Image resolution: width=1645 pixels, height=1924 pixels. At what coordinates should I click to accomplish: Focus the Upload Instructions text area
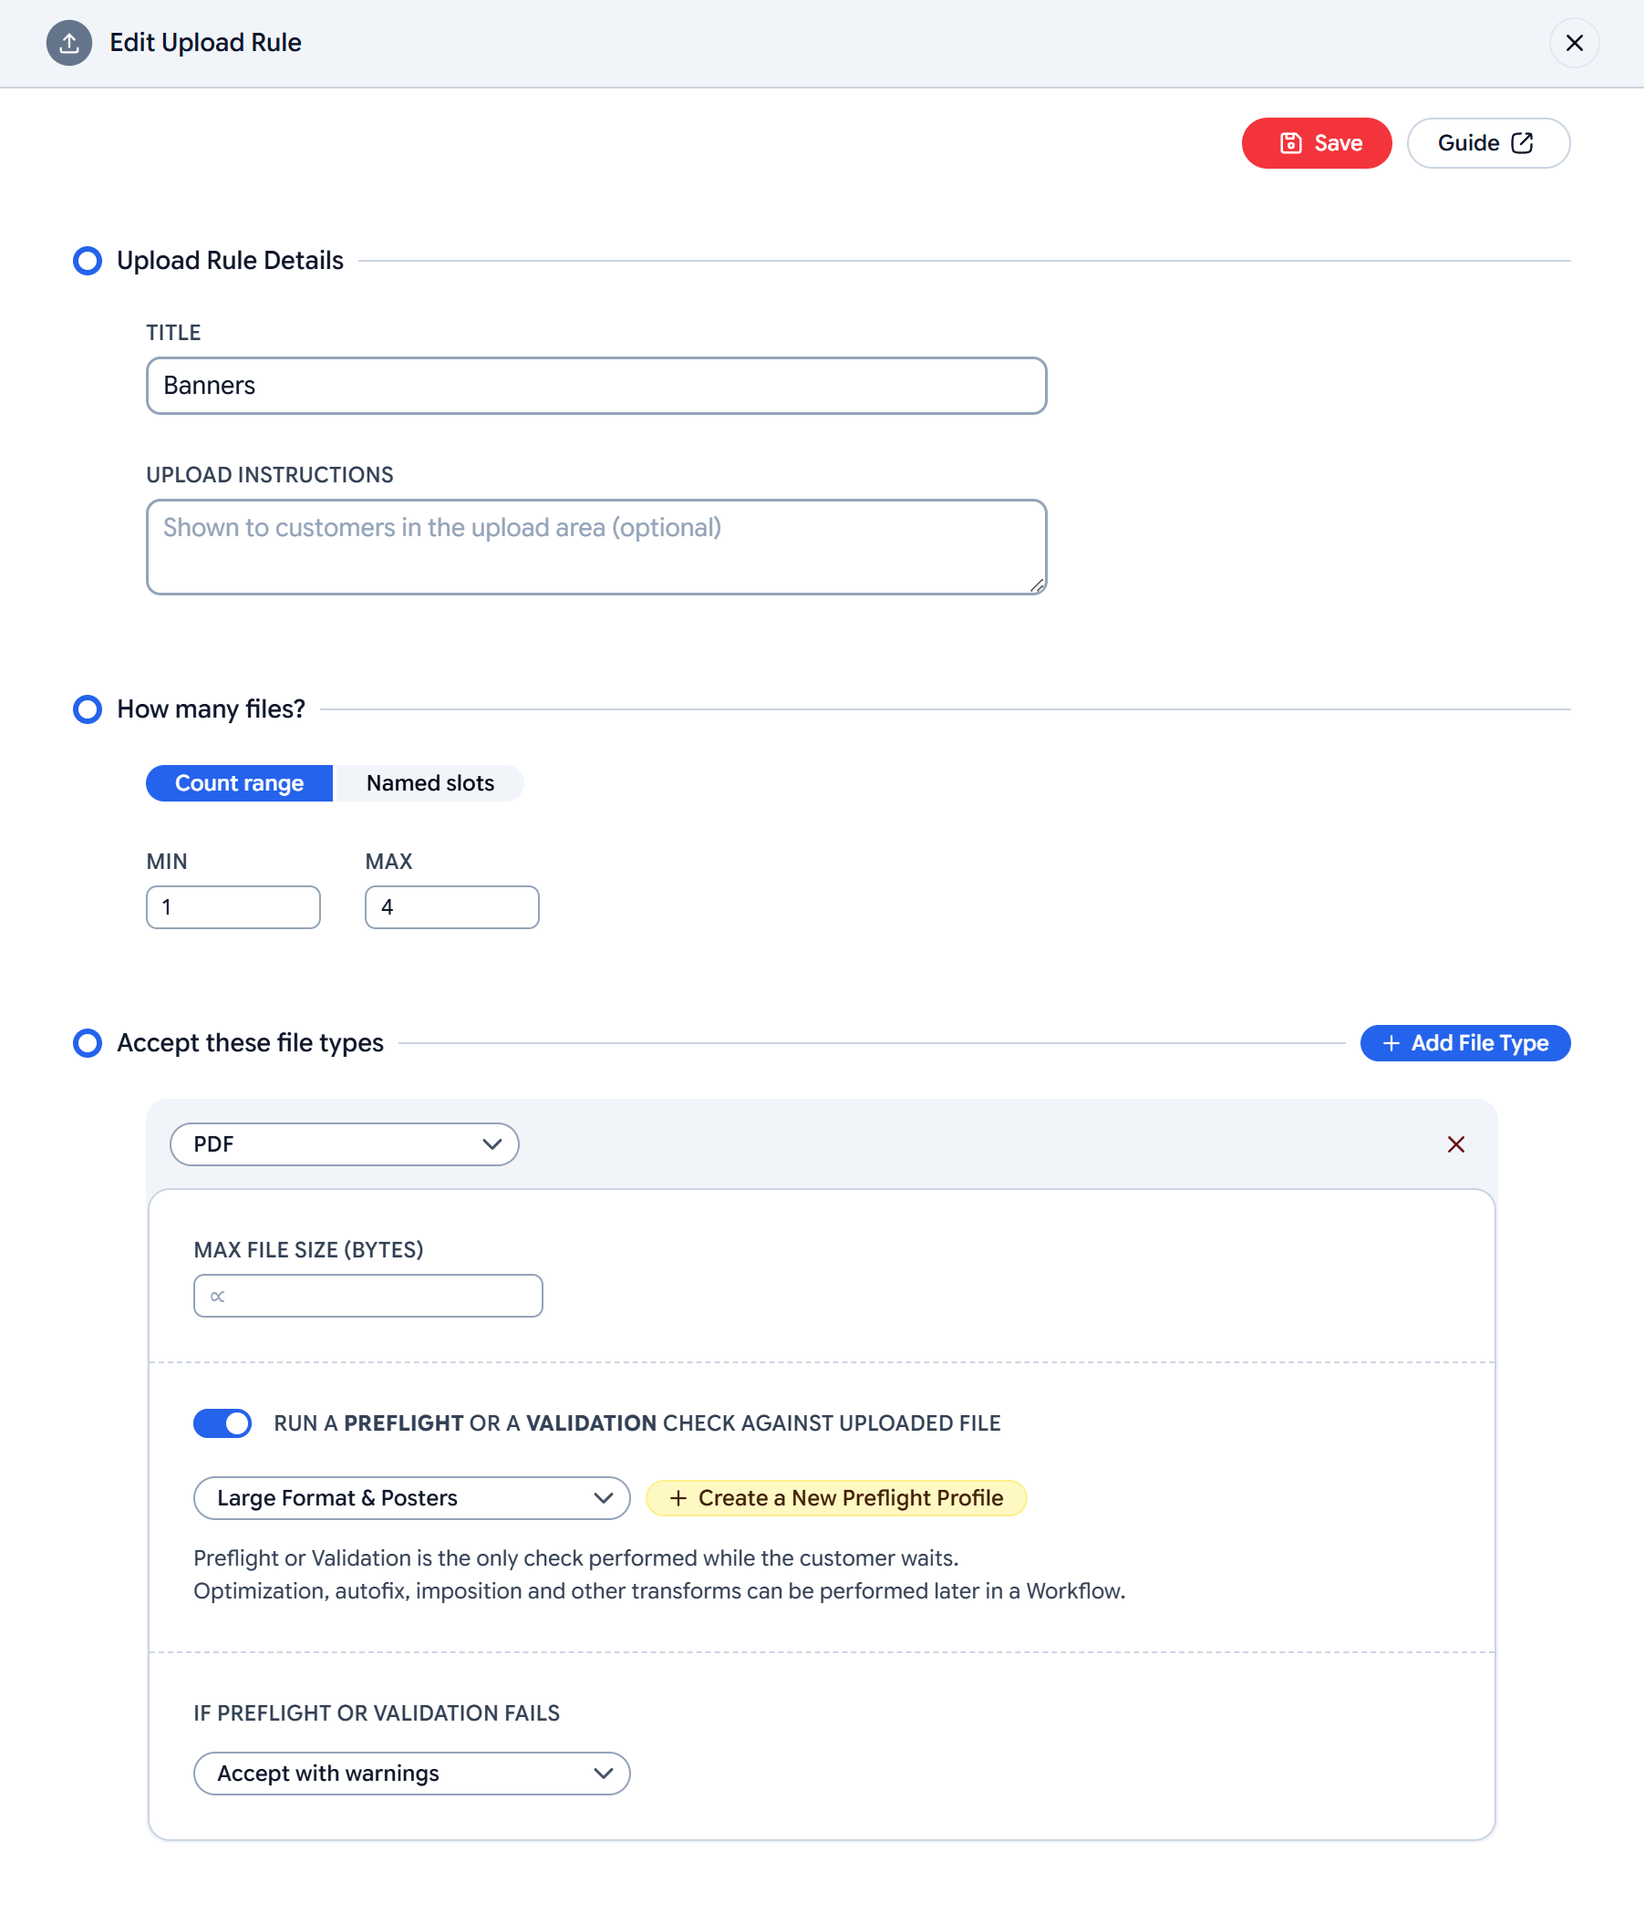point(596,547)
